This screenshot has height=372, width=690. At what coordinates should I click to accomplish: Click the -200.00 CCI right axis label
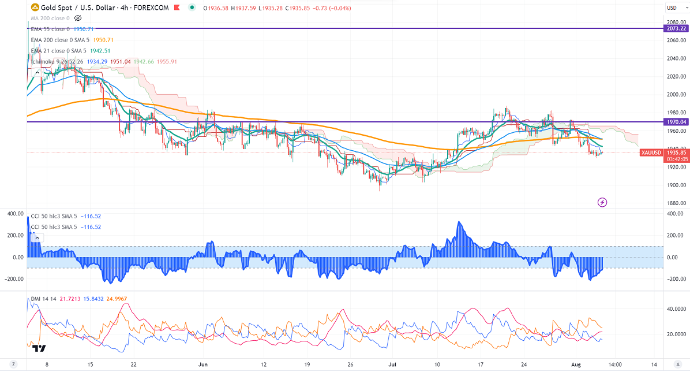(x=676, y=279)
